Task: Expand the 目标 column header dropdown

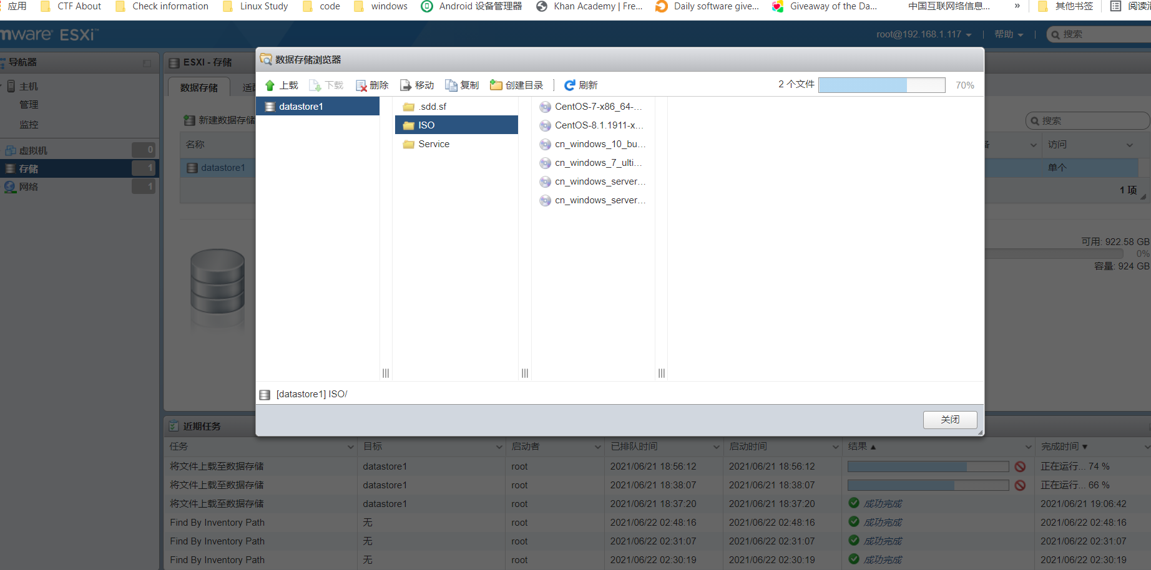Action: point(499,447)
